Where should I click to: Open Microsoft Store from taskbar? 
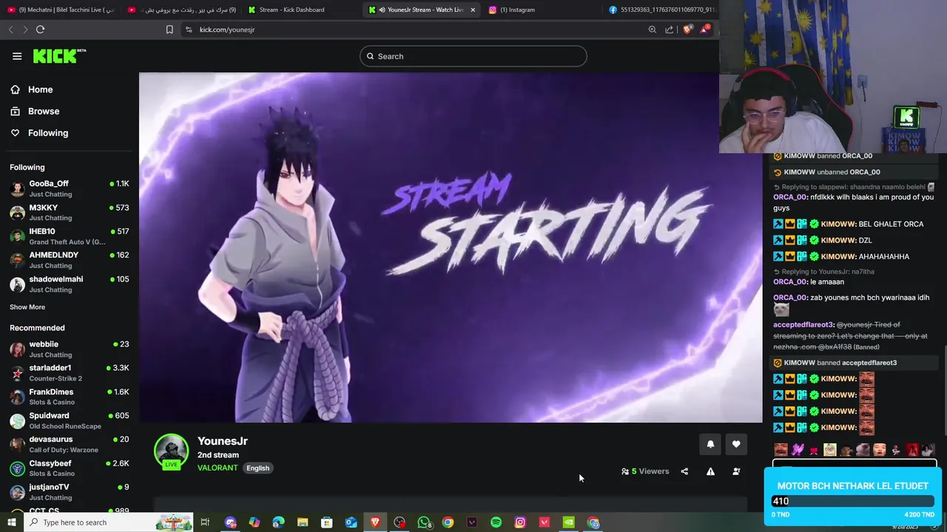tap(326, 522)
